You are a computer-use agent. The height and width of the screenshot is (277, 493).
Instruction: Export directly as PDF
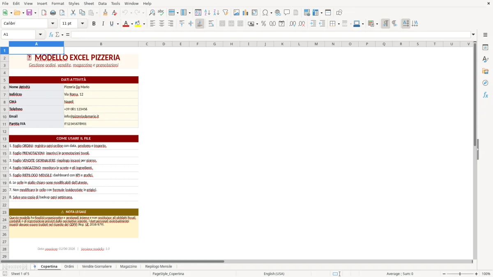pos(44,13)
